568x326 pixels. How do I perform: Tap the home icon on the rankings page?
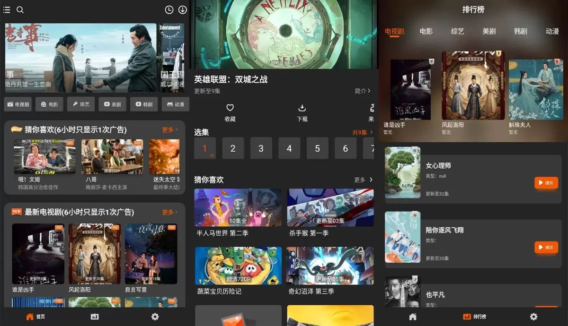[412, 317]
